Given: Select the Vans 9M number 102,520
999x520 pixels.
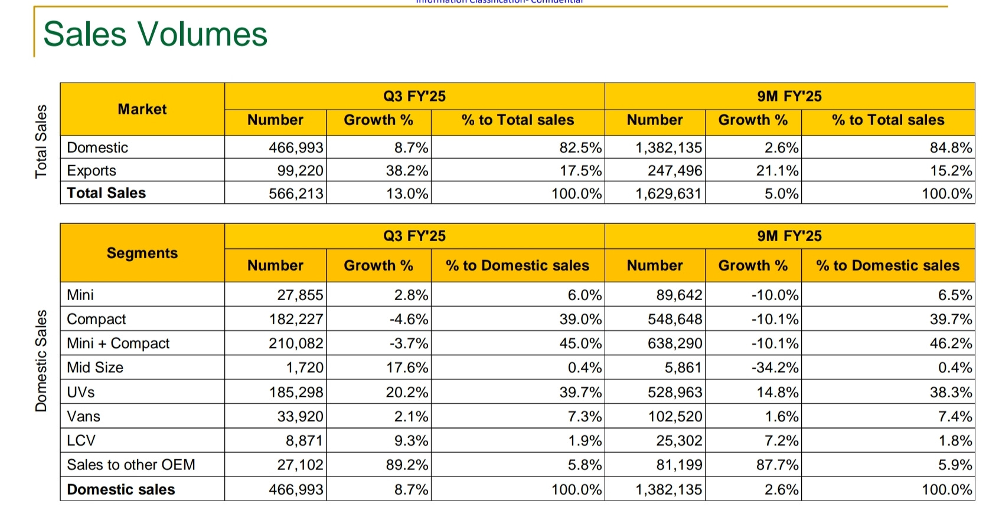Looking at the screenshot, I should pos(675,416).
